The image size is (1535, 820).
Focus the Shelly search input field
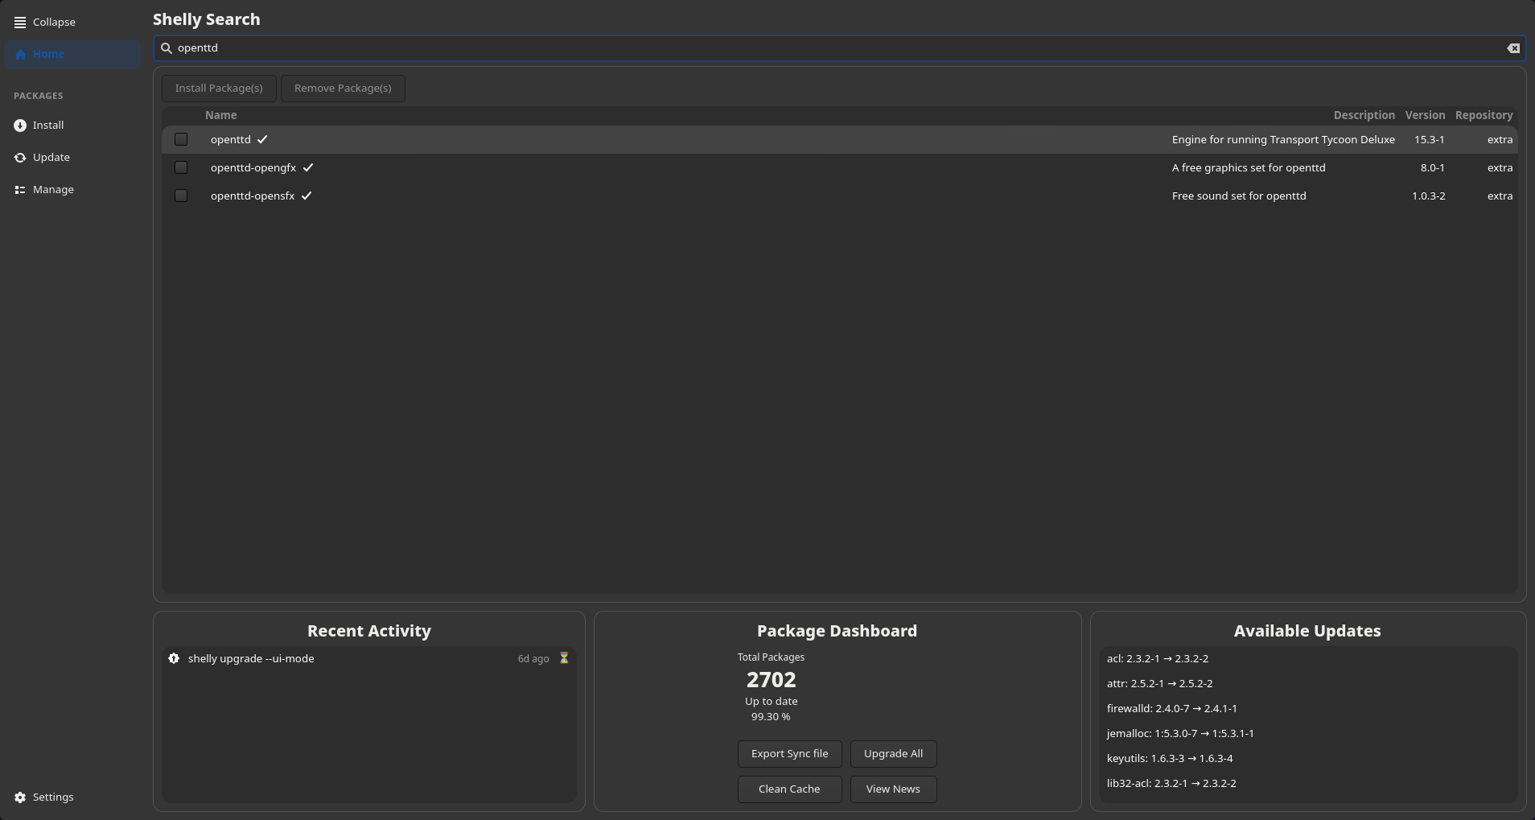coord(839,48)
